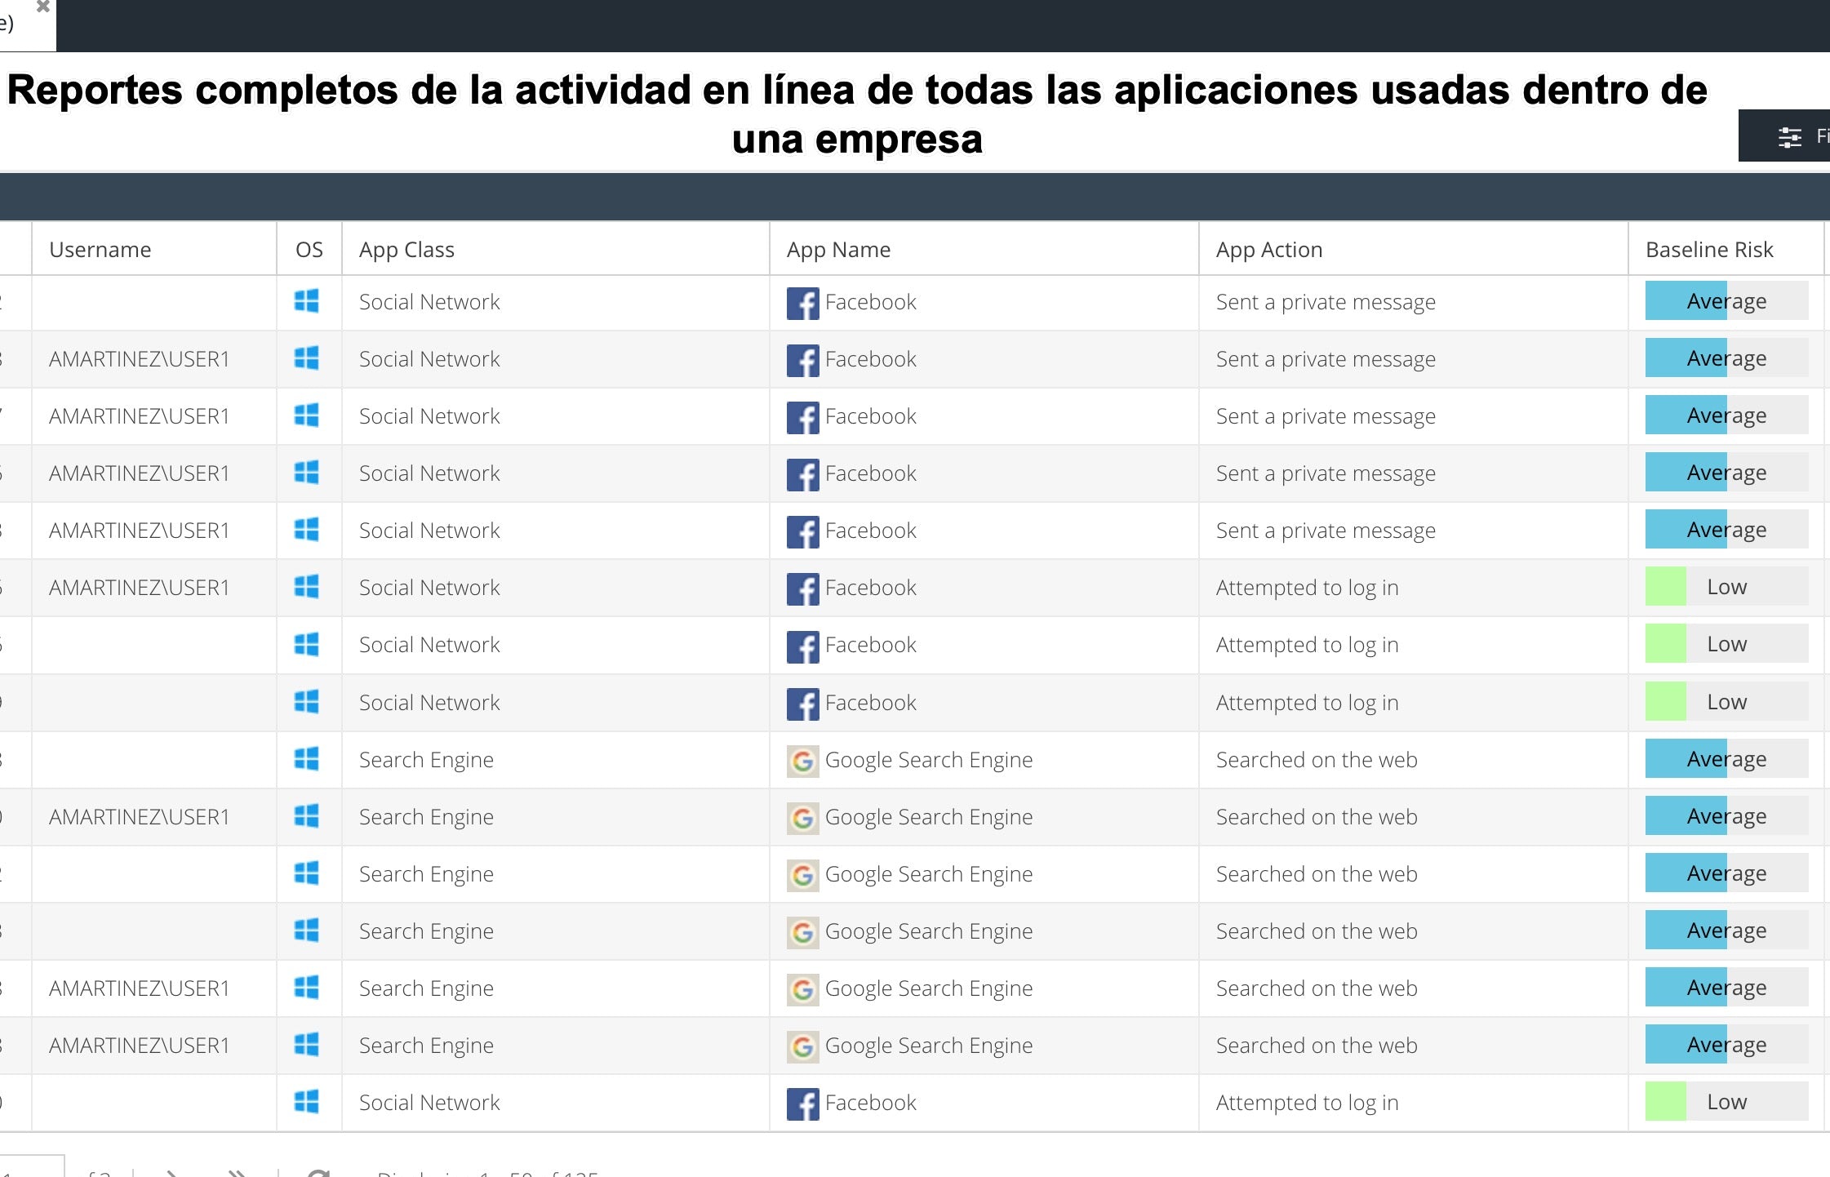This screenshot has height=1177, width=1830.
Task: Click the App Name column header
Action: click(x=838, y=249)
